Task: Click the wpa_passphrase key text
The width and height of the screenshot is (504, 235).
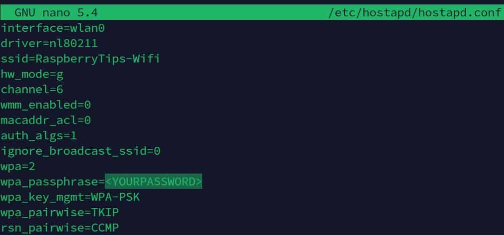Action: pyautogui.click(x=49, y=182)
